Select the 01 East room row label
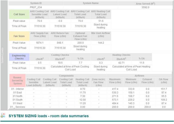The image size is (174, 124). 18,92
